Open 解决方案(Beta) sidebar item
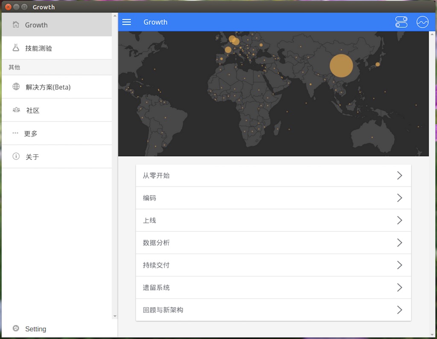Screen dimensions: 437x339 click(x=57, y=87)
